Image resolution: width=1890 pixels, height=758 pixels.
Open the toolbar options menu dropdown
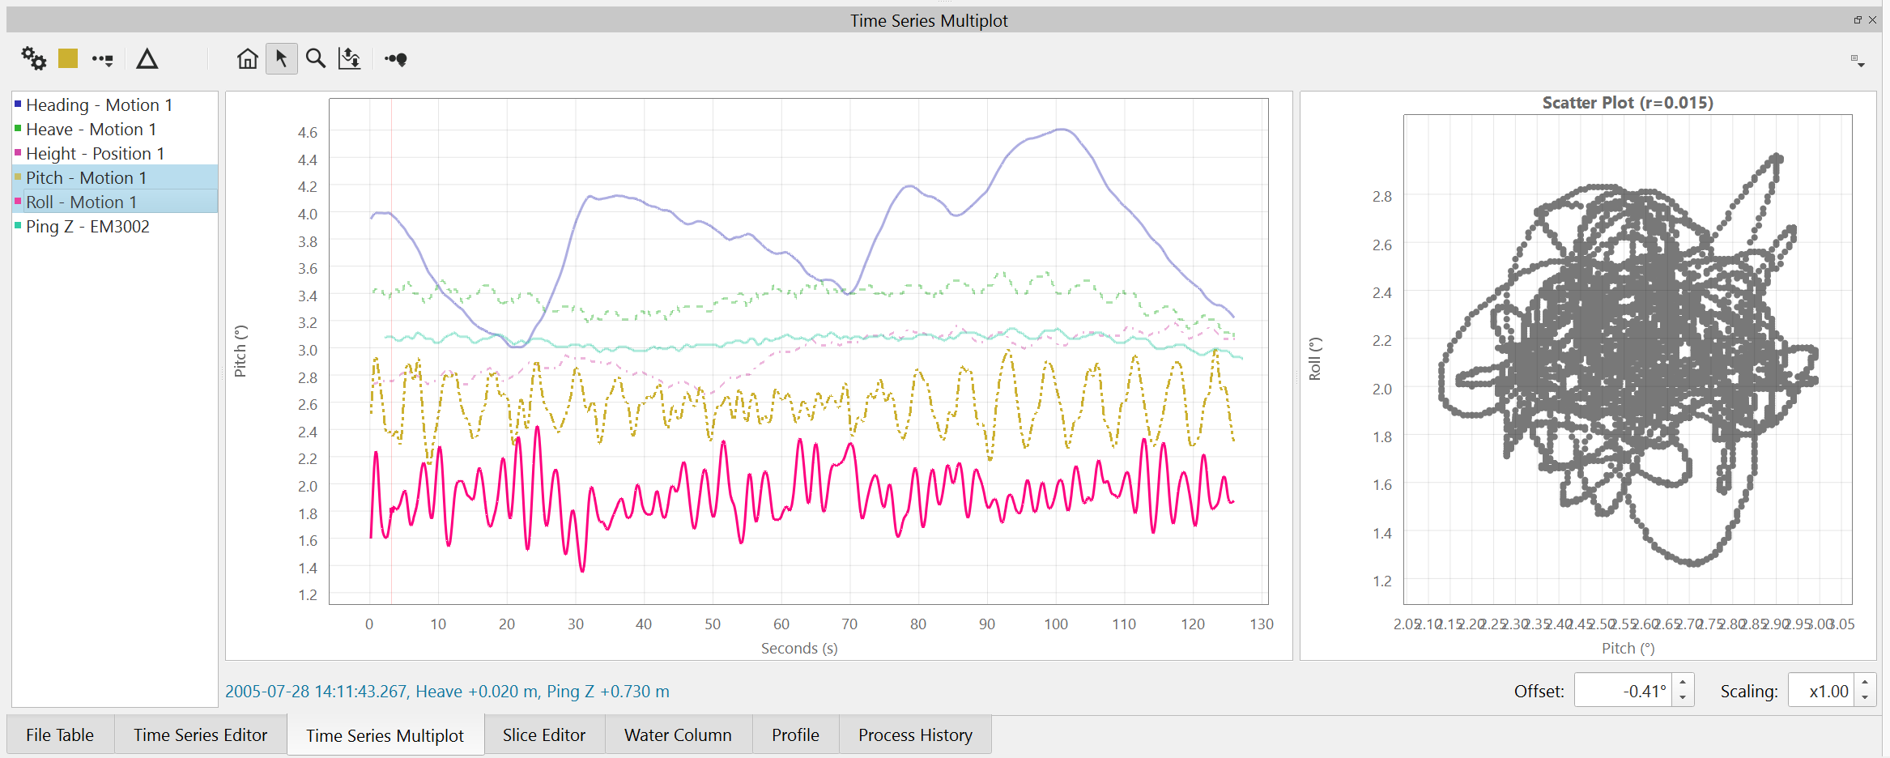tap(1858, 61)
